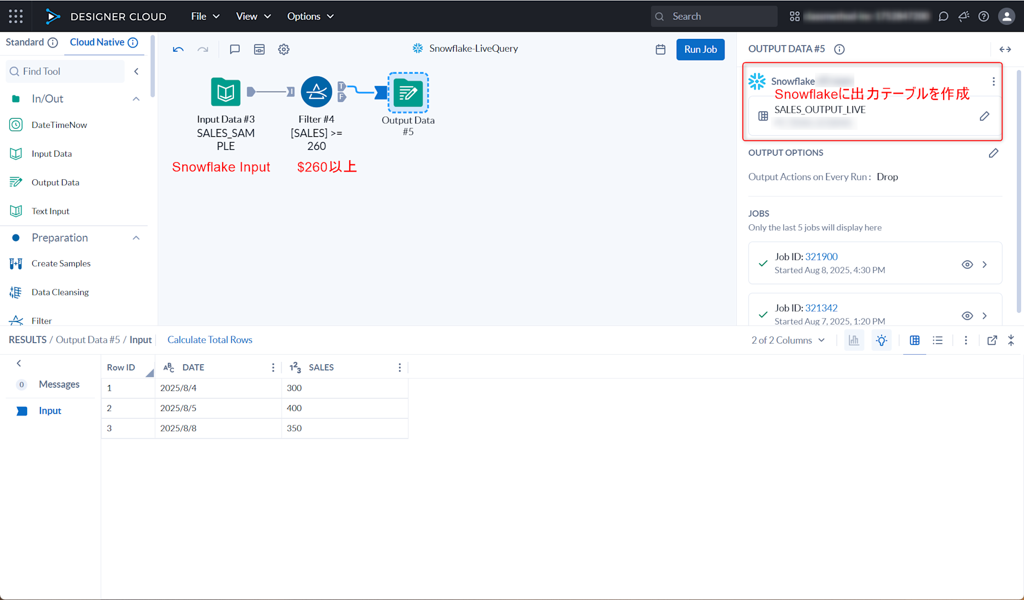Open results more options three-dot menu
1024x600 pixels.
click(x=966, y=340)
